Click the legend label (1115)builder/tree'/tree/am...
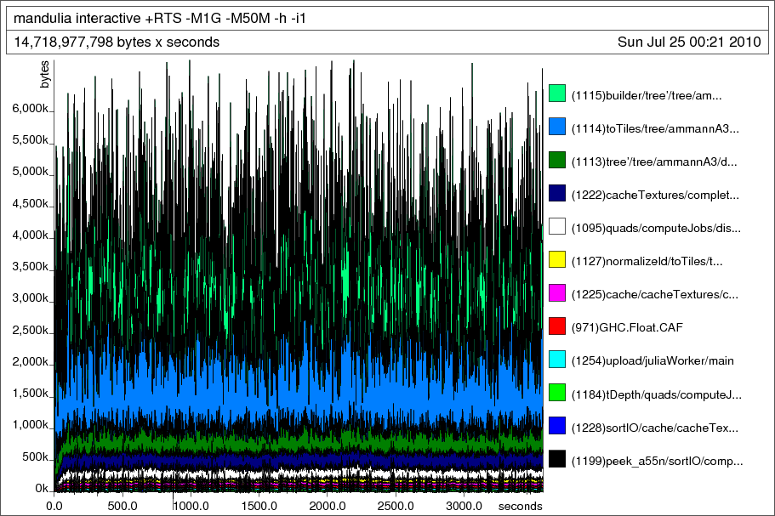 point(647,96)
